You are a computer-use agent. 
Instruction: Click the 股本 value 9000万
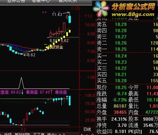(150, 119)
